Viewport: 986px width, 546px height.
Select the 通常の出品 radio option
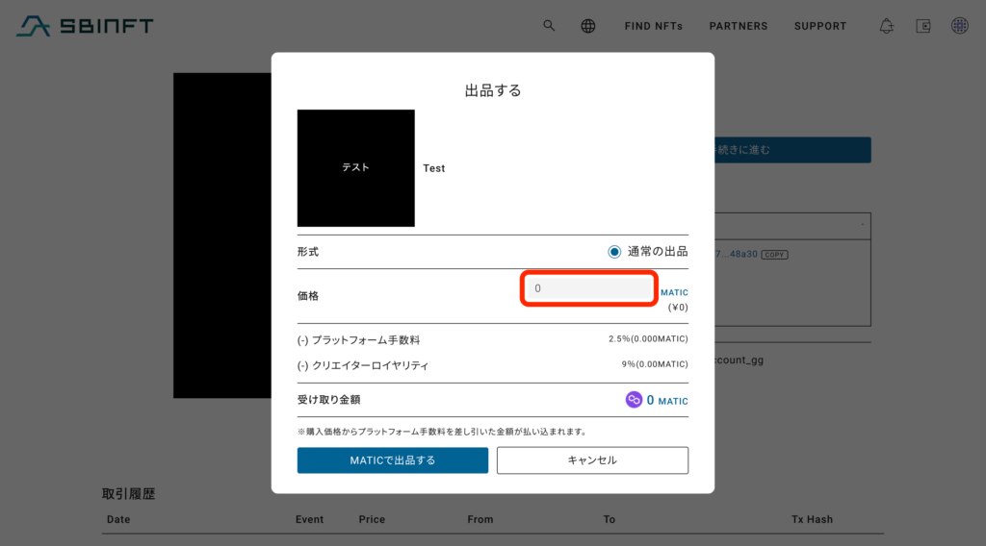pos(614,252)
